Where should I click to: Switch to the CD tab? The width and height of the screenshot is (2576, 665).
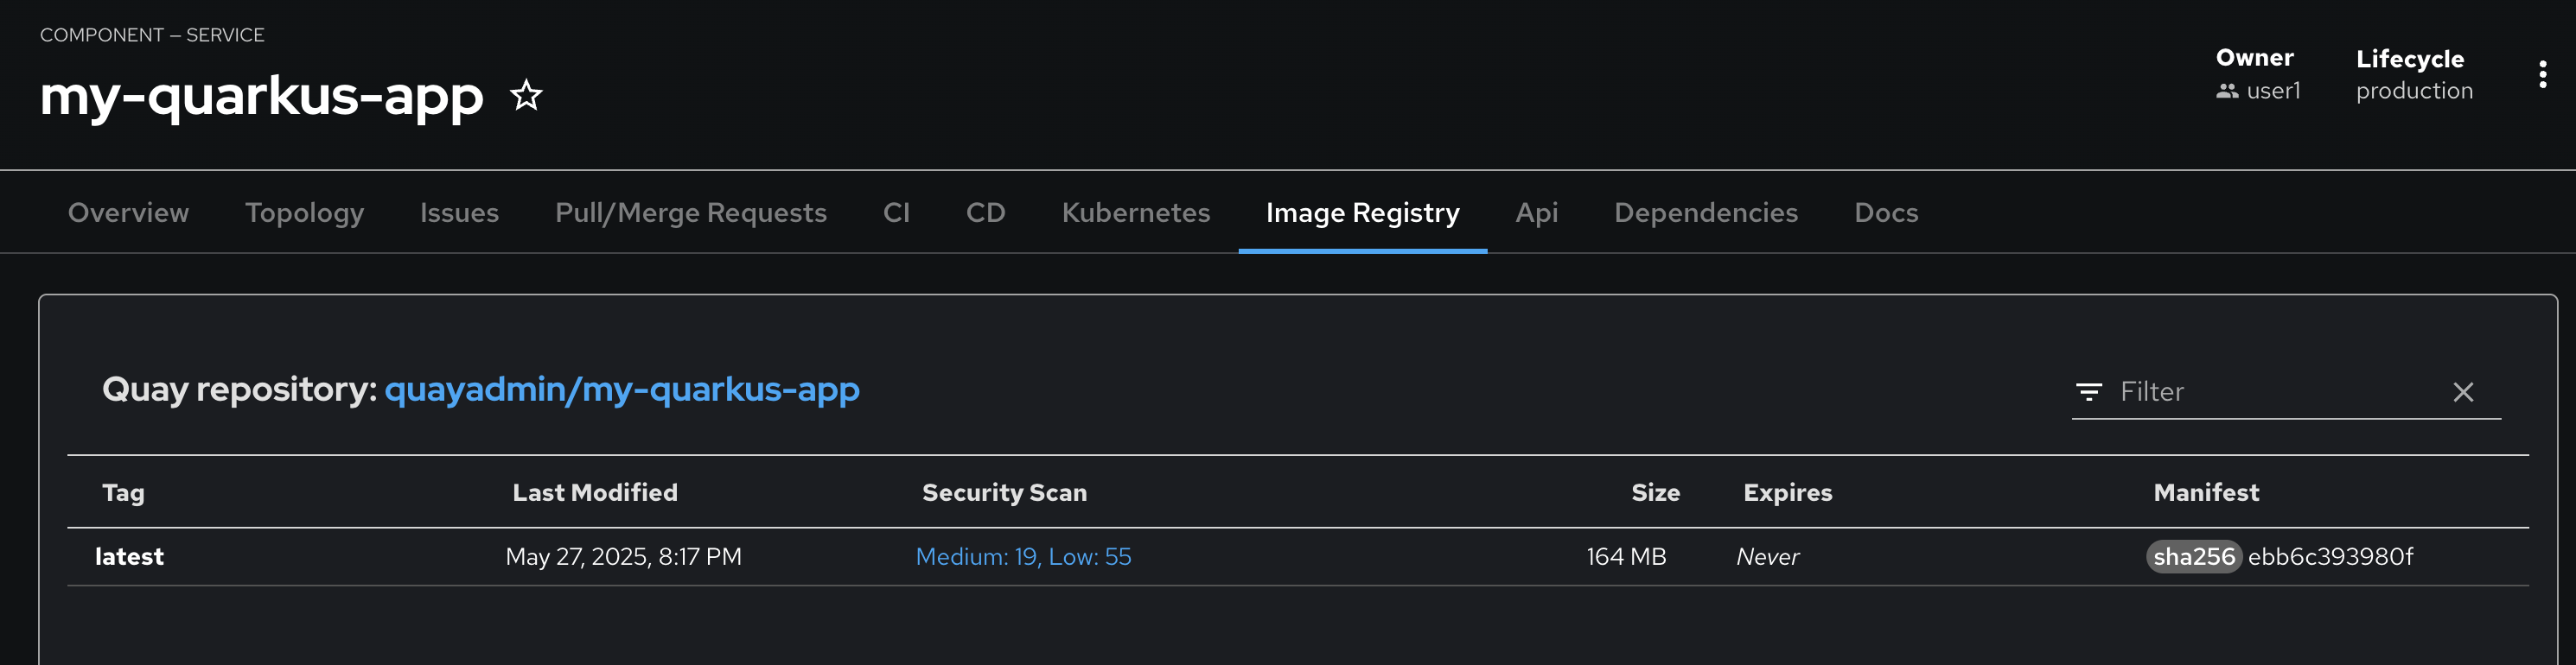[x=985, y=212]
